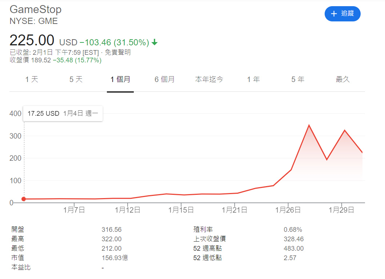
Task: Click the 上次收盤價 label
Action: click(x=209, y=239)
